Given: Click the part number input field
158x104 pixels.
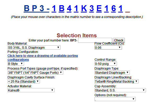Looking at the screenshot, I should tap(95, 40).
